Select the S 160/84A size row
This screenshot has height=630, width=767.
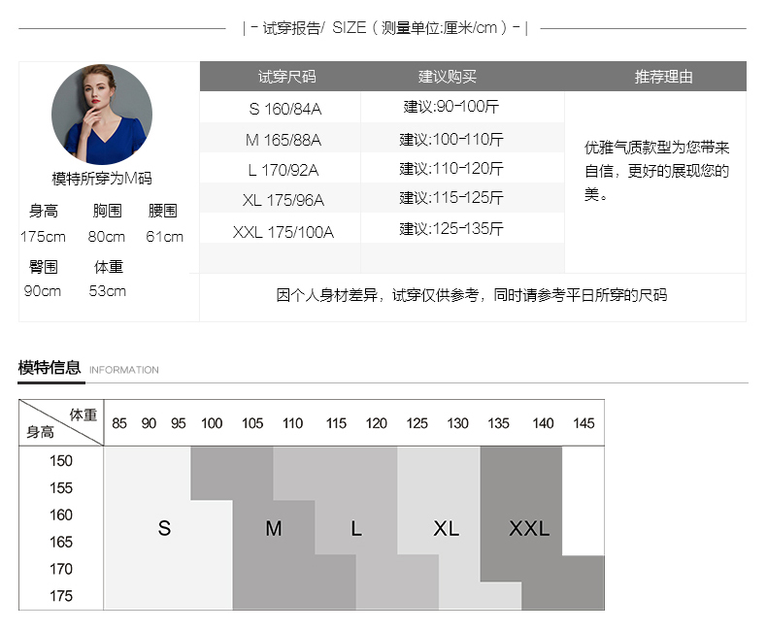(x=283, y=109)
